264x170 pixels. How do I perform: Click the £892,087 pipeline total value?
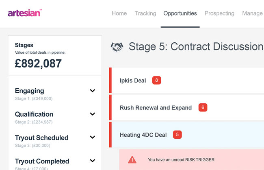pyautogui.click(x=39, y=63)
